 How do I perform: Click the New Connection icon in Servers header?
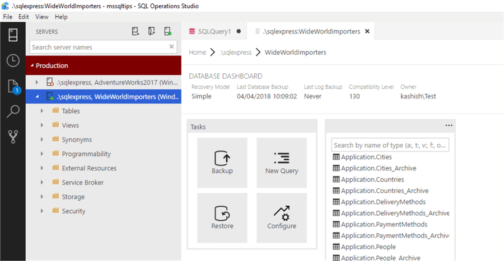136,32
